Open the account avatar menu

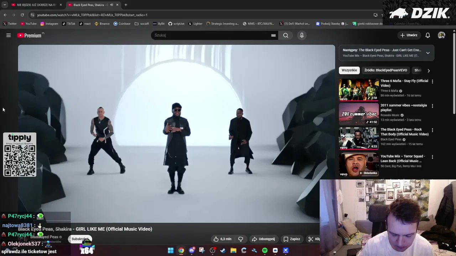[441, 35]
